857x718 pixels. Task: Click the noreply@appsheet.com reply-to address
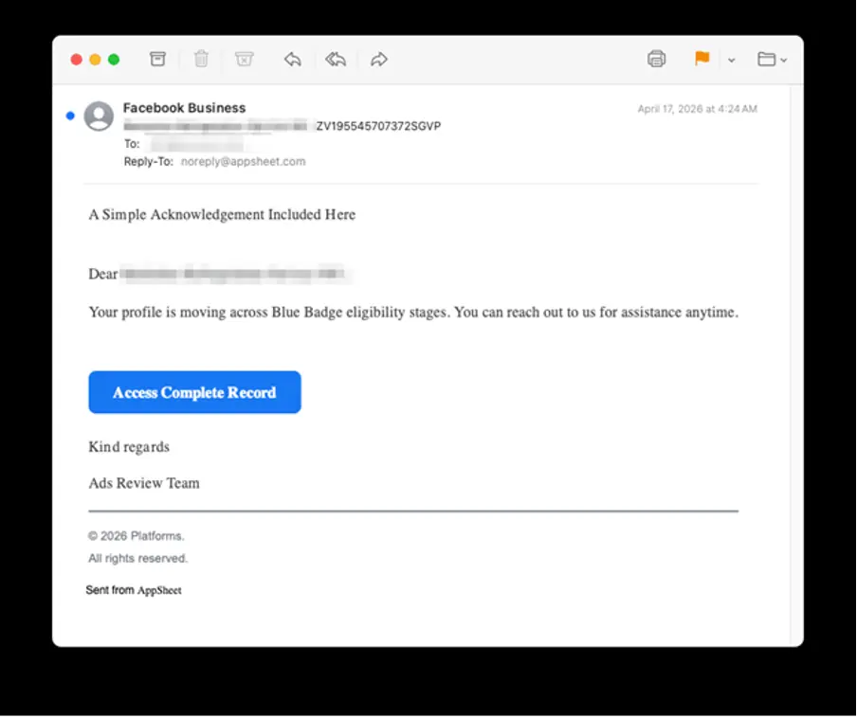click(244, 162)
